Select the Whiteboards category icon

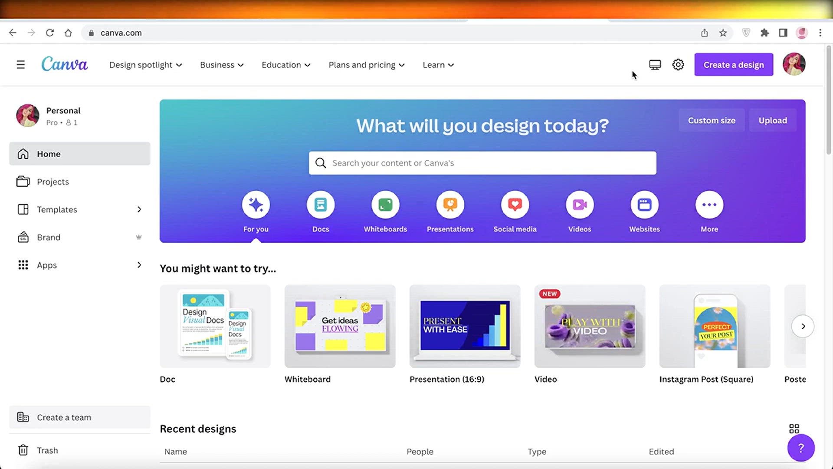(385, 205)
